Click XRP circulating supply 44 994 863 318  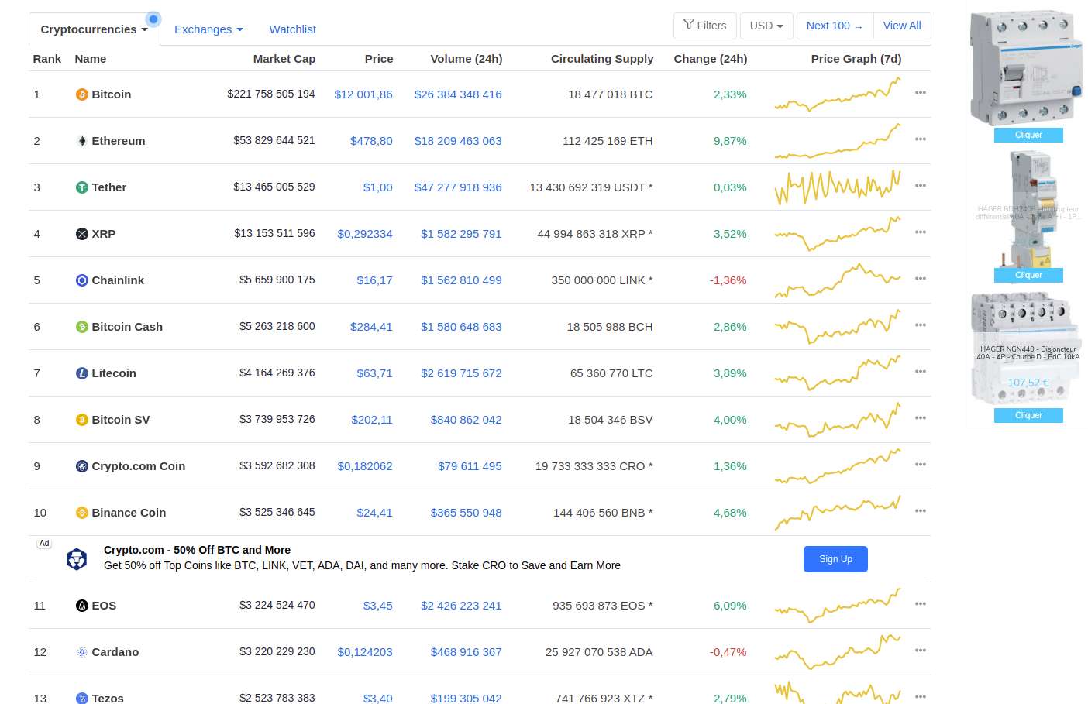(x=595, y=234)
